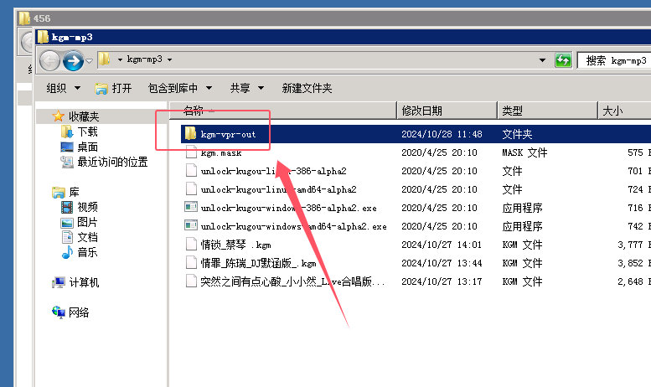Click the 新建文件夹 button
Image resolution: width=651 pixels, height=387 pixels.
pyautogui.click(x=307, y=88)
